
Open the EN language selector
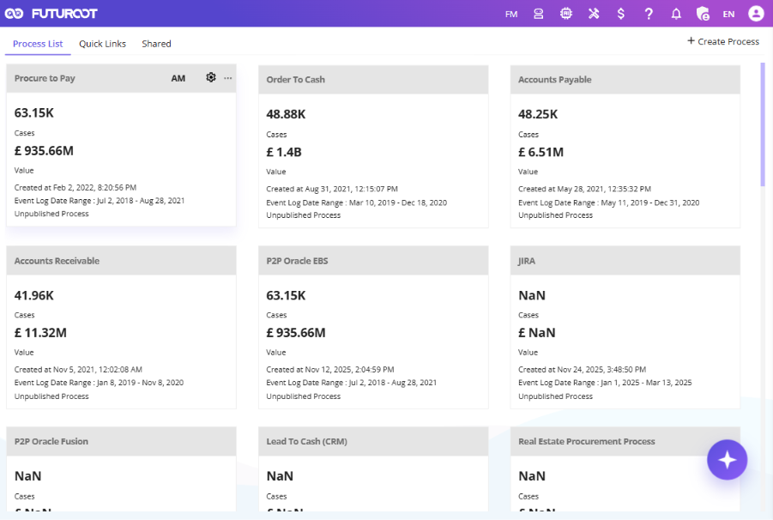[x=728, y=15]
